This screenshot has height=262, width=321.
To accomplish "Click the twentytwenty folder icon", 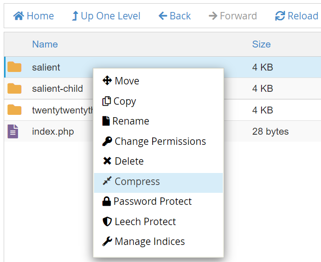I will [14, 110].
